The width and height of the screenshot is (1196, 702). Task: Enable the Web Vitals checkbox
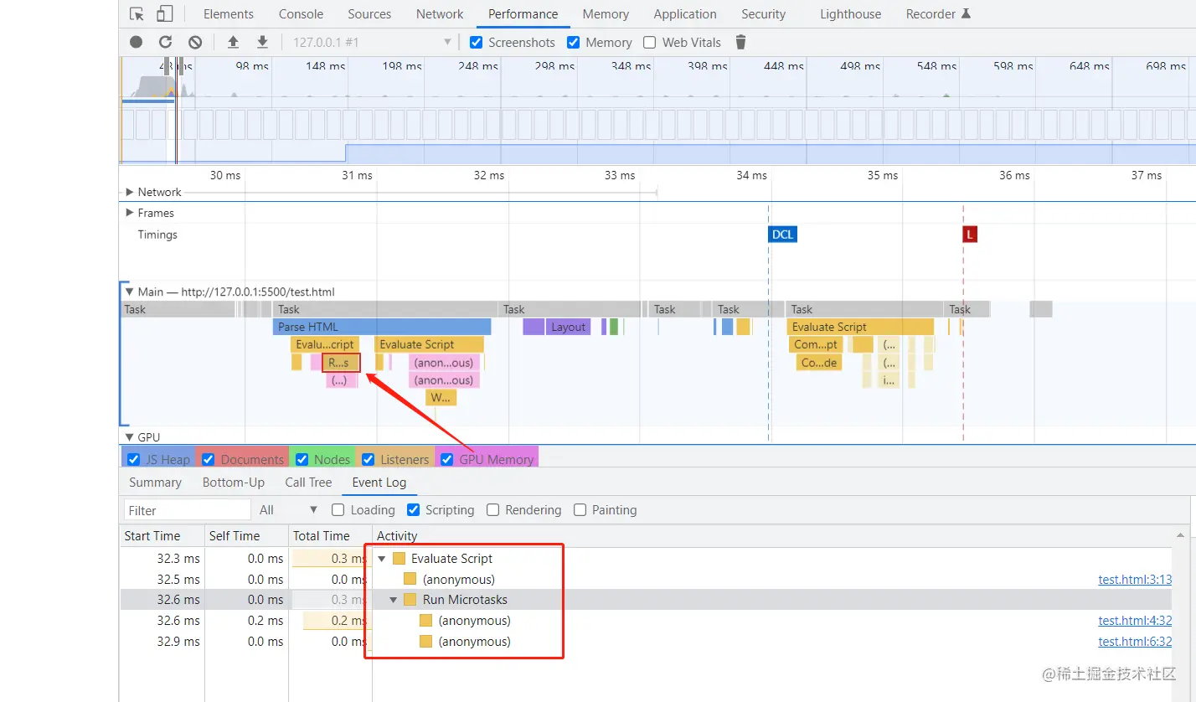click(x=649, y=42)
